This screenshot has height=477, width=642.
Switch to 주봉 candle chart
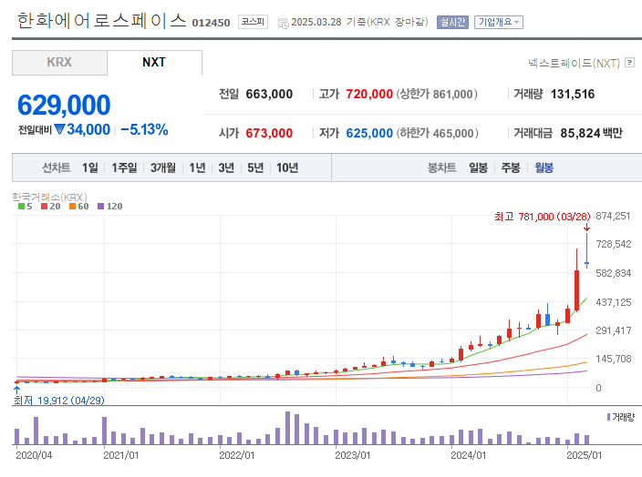point(511,167)
